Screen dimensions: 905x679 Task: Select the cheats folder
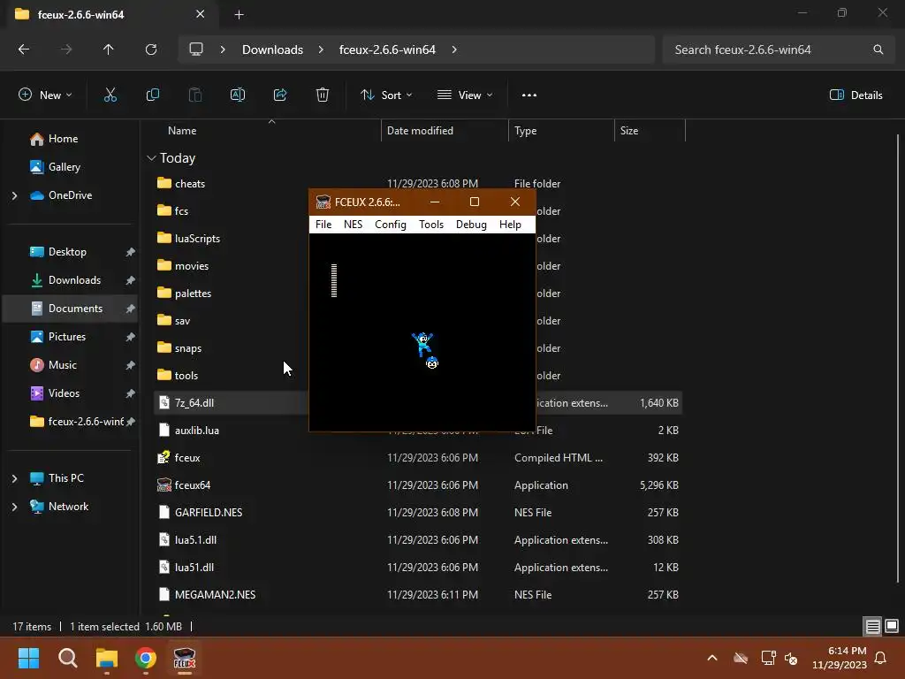pos(190,184)
